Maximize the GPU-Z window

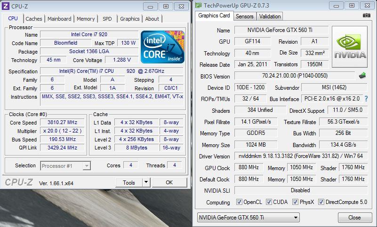[x=352, y=6]
